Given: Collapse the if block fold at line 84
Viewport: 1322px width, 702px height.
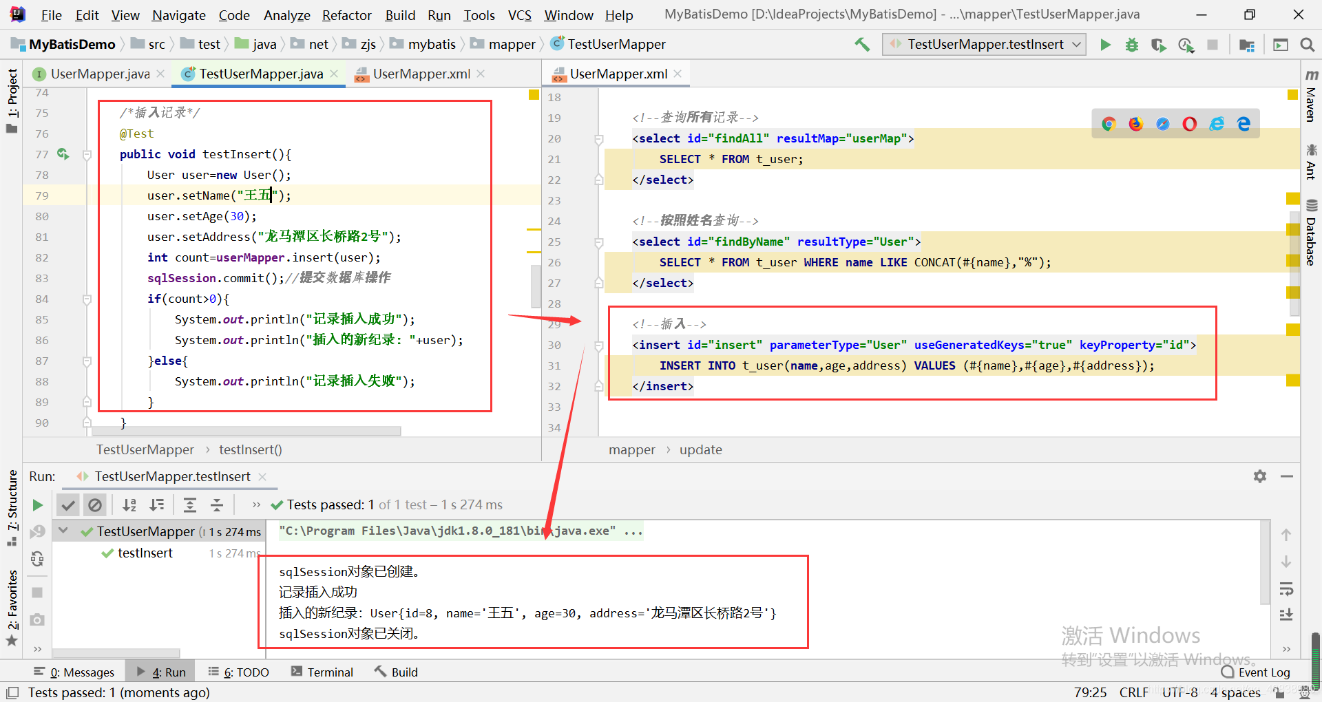Looking at the screenshot, I should click(87, 299).
